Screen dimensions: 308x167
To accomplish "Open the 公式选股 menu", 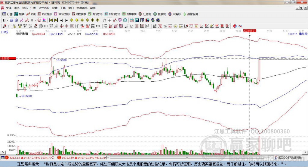I will tap(44, 8).
